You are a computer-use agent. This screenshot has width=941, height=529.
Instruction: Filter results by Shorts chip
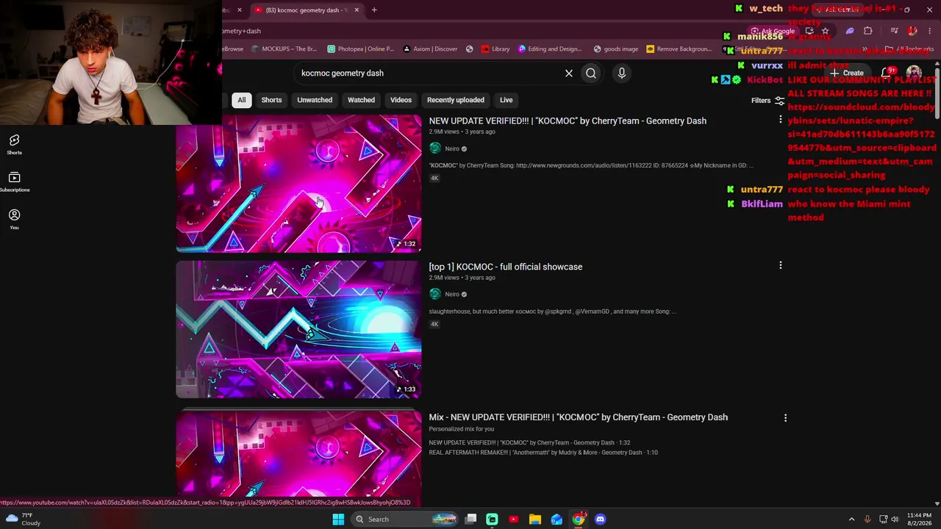coord(271,100)
